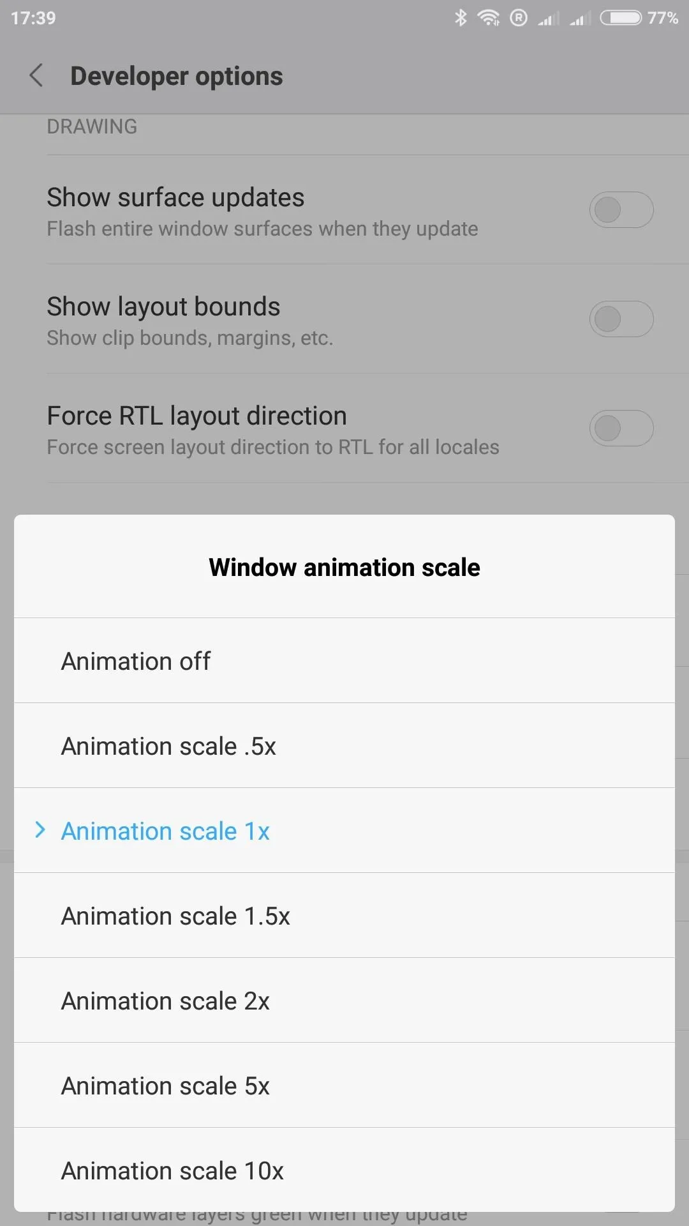Tap the clock time in status bar
Viewport: 689px width, 1226px height.
[x=33, y=18]
